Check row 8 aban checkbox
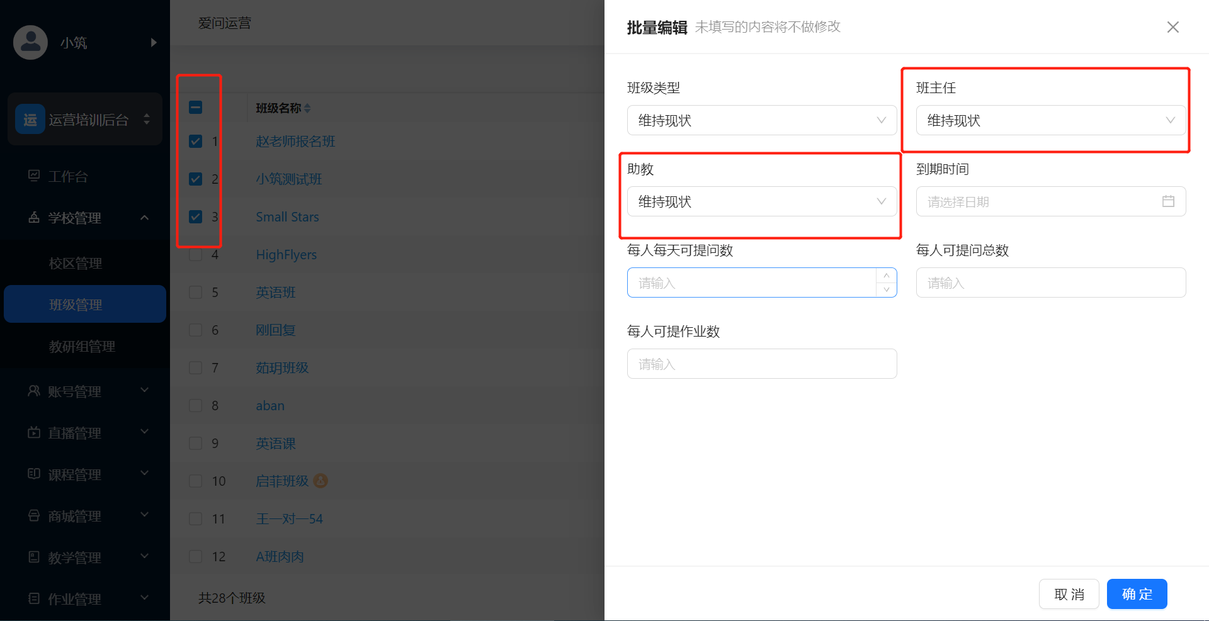Screen dimensions: 1209x621 pos(196,405)
